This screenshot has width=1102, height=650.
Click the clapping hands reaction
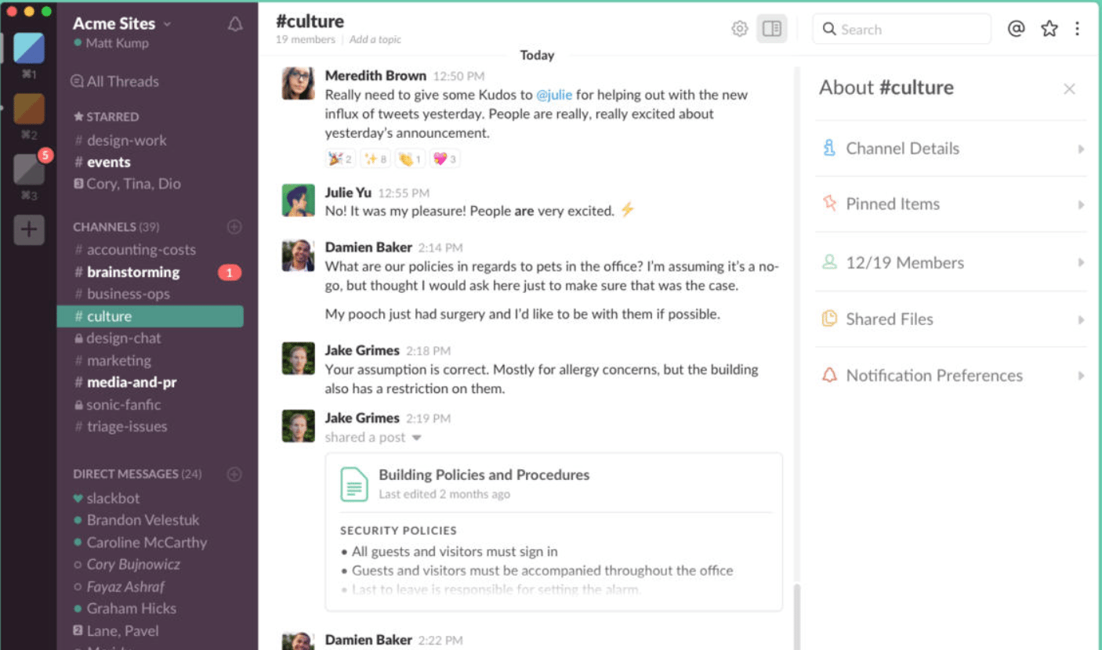pos(410,159)
